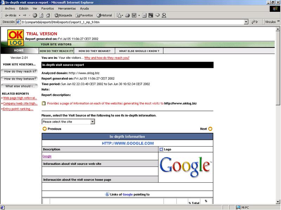Image resolution: width=281 pixels, height=210 pixels.
Task: Select the HOW DO THEY BEHAVE? tab
Action: 94,51
